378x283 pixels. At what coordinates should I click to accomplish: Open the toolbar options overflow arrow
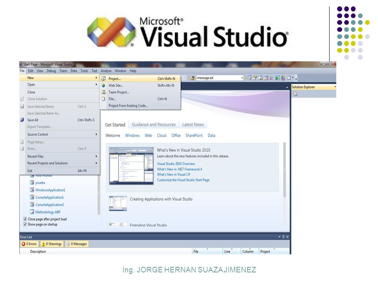(296, 79)
